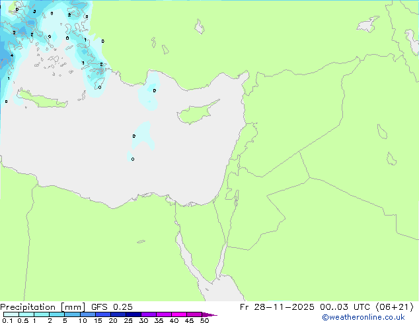The image size is (419, 323).
Task: Pick the 15–20 mm blue legend swatch
Action: point(103,314)
